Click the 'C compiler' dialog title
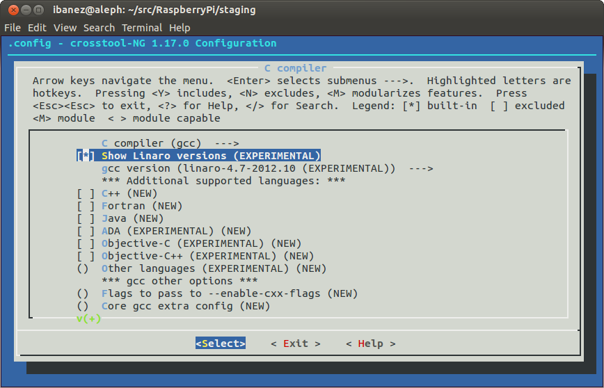 click(296, 68)
